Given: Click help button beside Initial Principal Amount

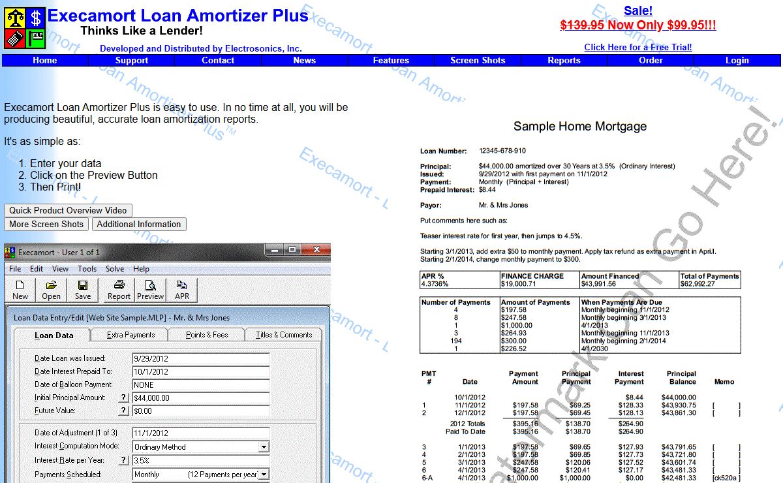Looking at the screenshot, I should pyautogui.click(x=123, y=397).
